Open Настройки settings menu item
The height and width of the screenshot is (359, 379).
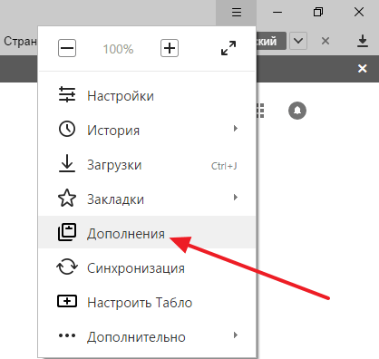(147, 96)
